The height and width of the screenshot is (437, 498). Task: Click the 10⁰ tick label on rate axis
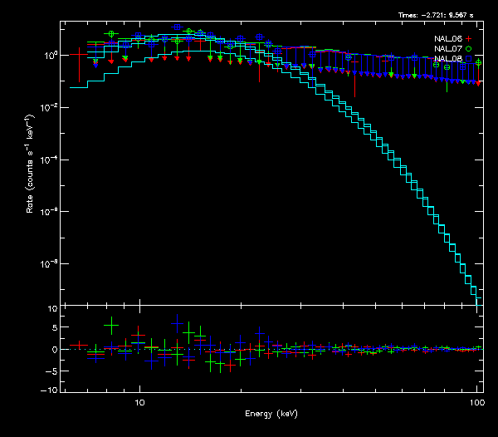49,56
